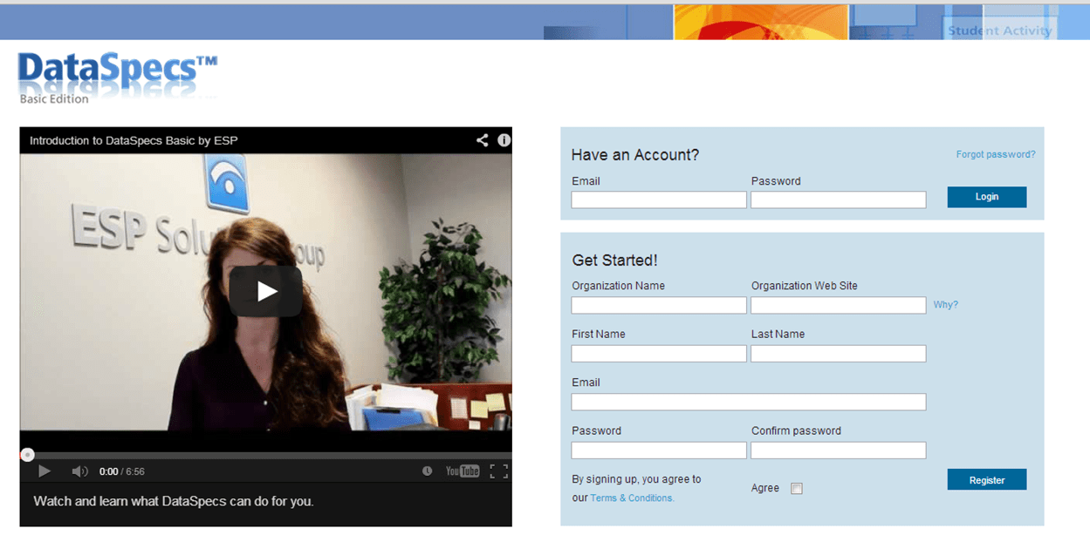
Task: Click the Login button
Action: point(987,197)
